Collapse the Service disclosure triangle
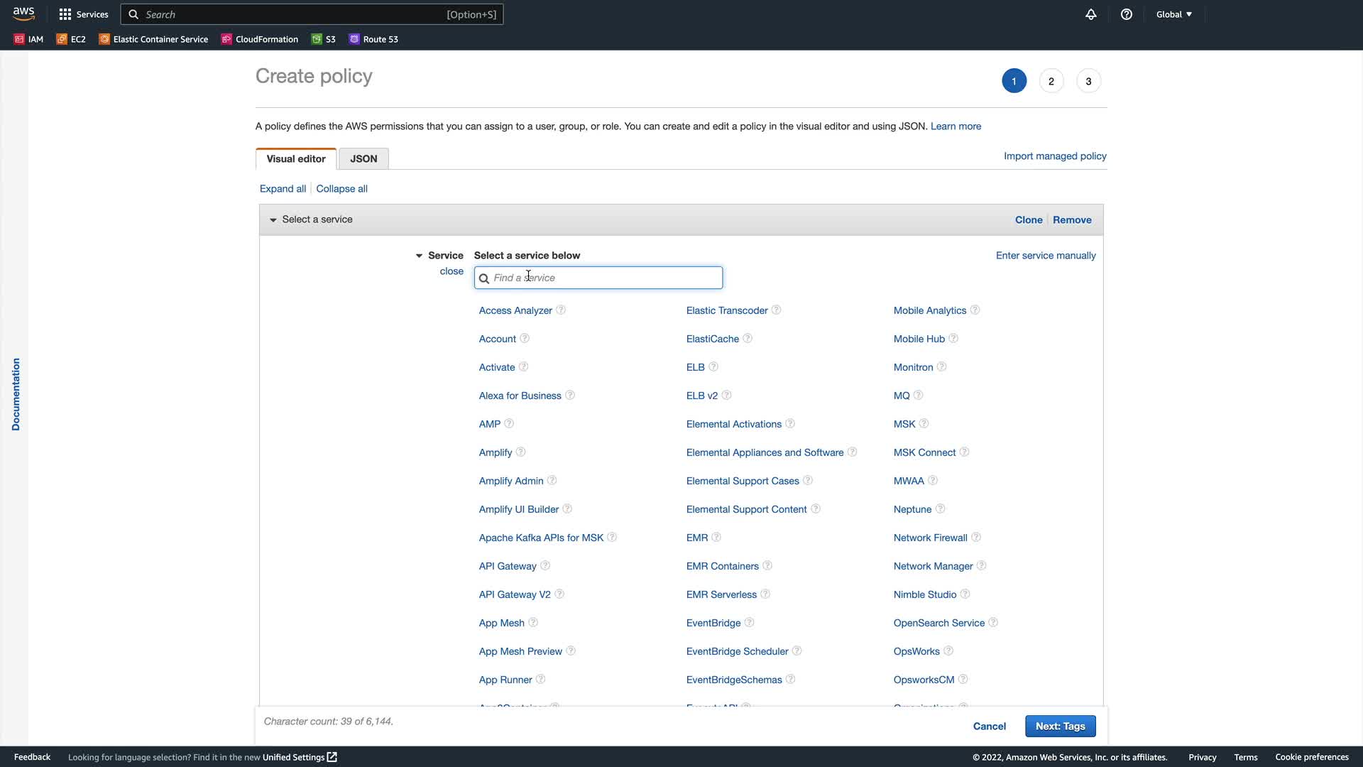Image resolution: width=1363 pixels, height=767 pixels. pyautogui.click(x=419, y=256)
